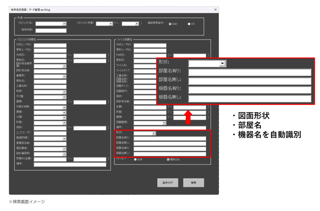Focus the 営業担当者 input field
Image resolution: width=320 pixels, height=211 pixels.
[50, 144]
